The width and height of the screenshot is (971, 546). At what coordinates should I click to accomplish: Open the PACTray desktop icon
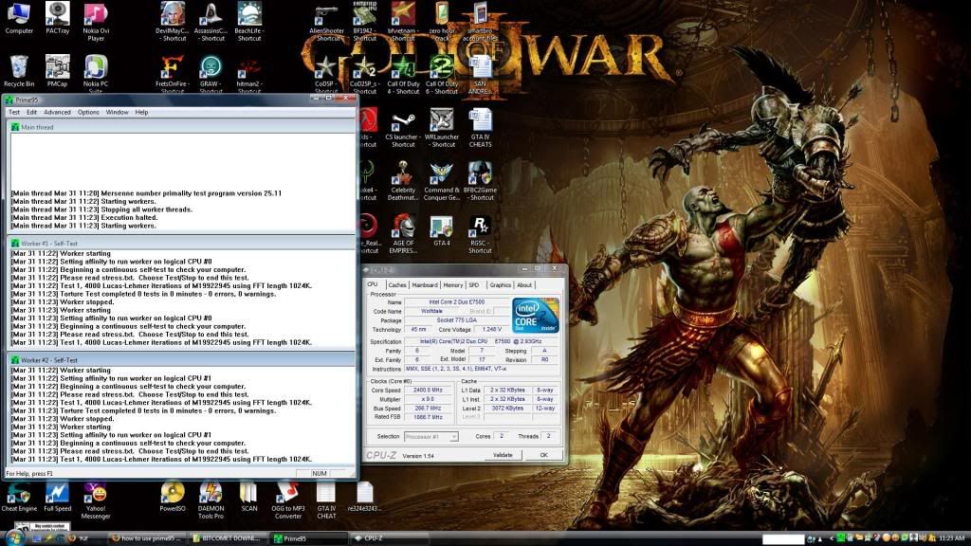(58, 17)
